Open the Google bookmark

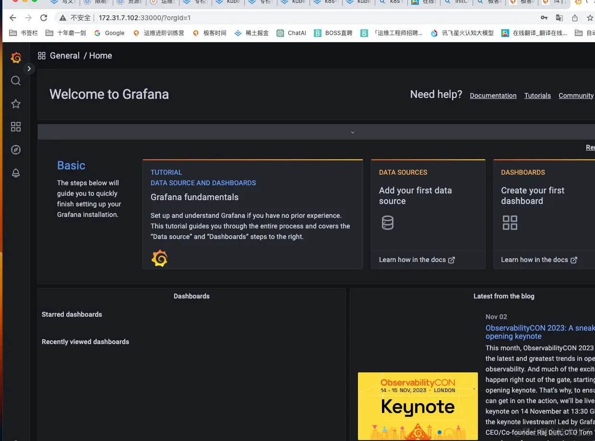[109, 33]
